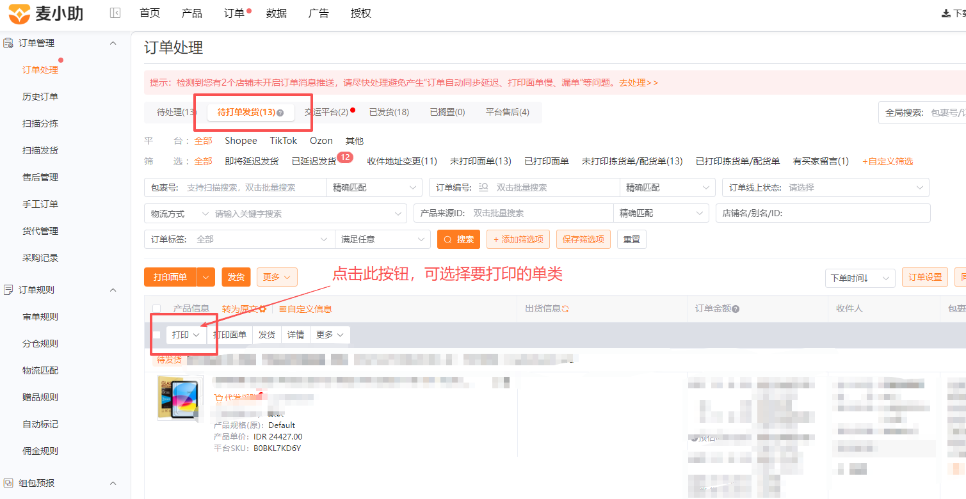Switch to the 待处理 tab
Image resolution: width=966 pixels, height=499 pixels.
[175, 112]
